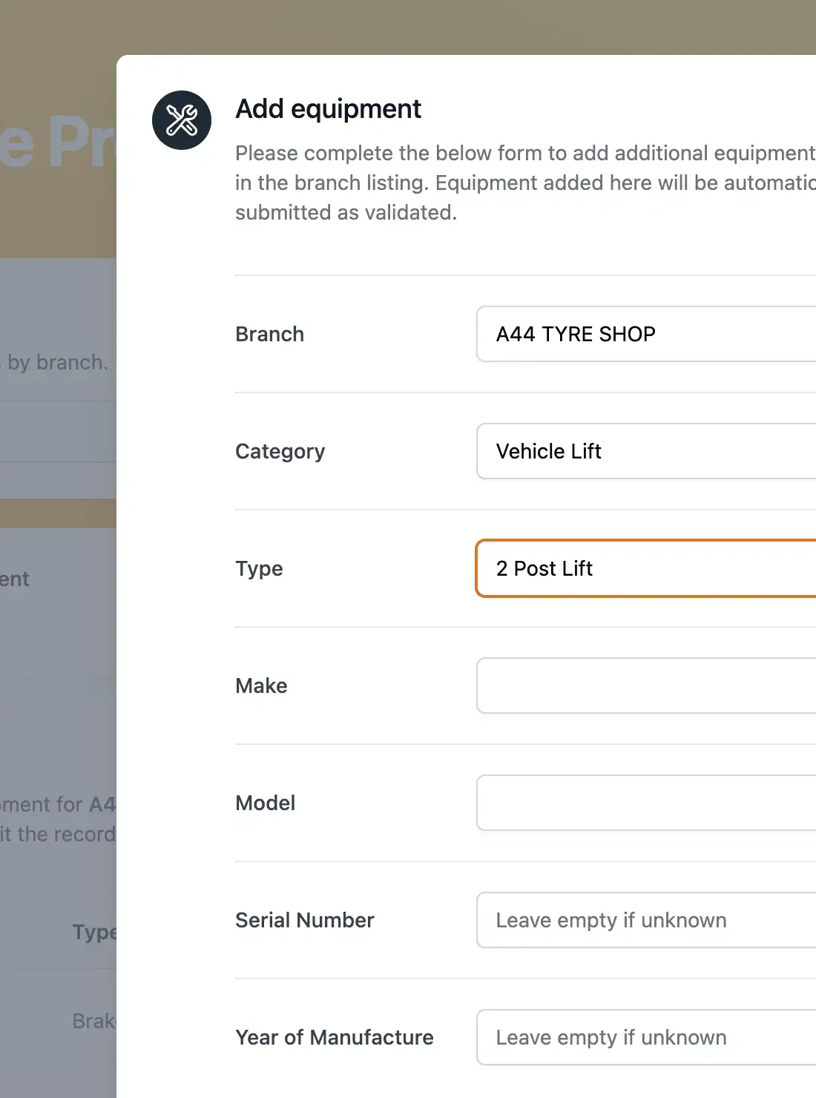Open the Branch dropdown showing A44 TYRE SHOP
The height and width of the screenshot is (1098, 816).
click(x=646, y=334)
